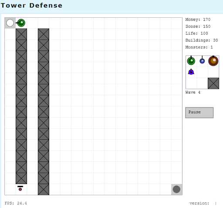Click the Tower Defense title
The width and height of the screenshot is (223, 208).
pos(31,6)
